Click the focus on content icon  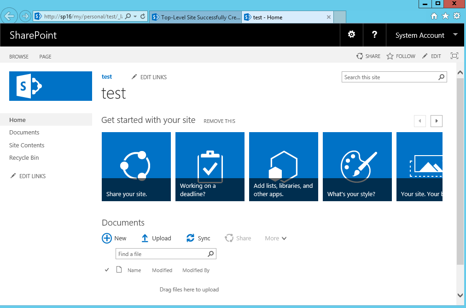(454, 56)
